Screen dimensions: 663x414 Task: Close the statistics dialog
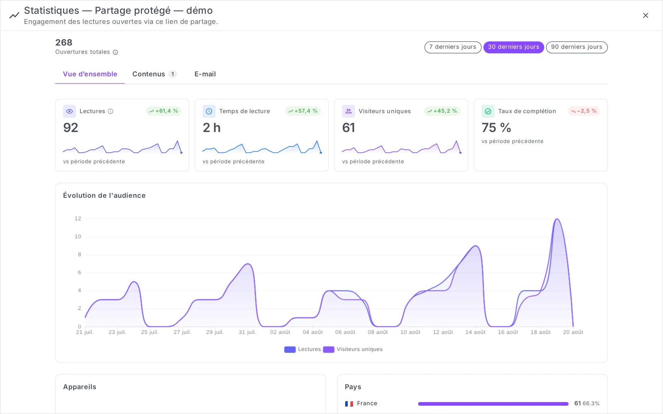646,15
